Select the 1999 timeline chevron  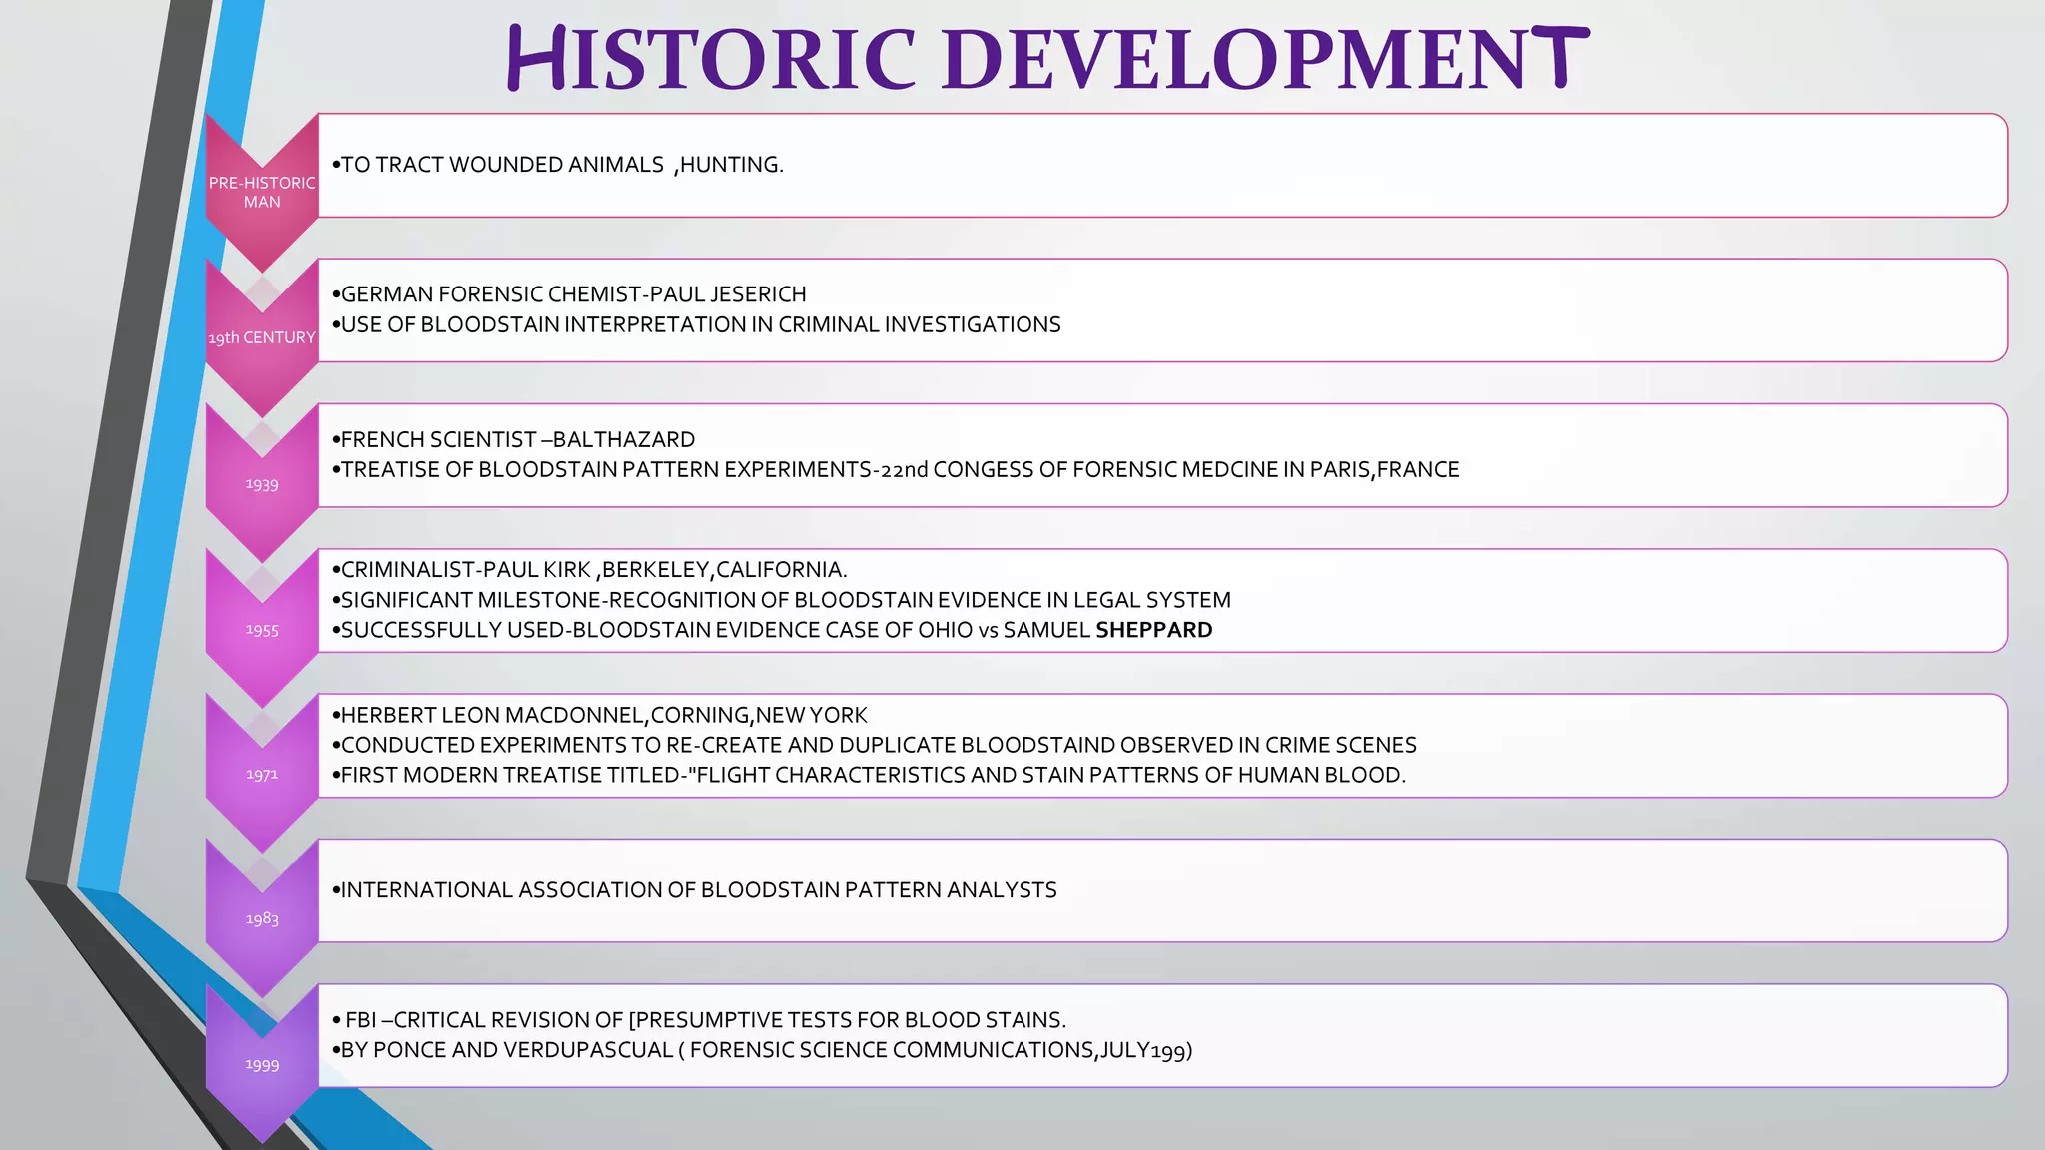click(x=262, y=1064)
